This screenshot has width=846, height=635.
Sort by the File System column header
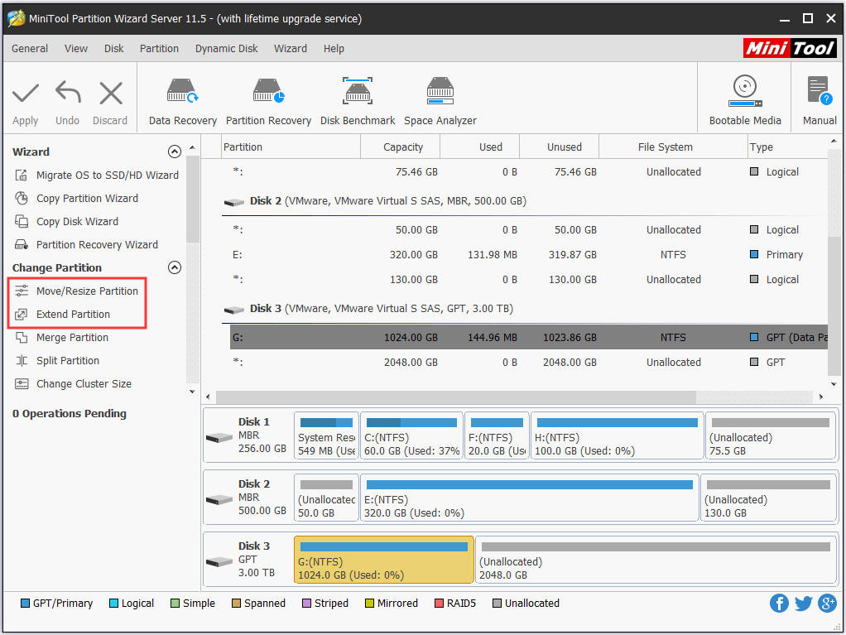pyautogui.click(x=673, y=147)
